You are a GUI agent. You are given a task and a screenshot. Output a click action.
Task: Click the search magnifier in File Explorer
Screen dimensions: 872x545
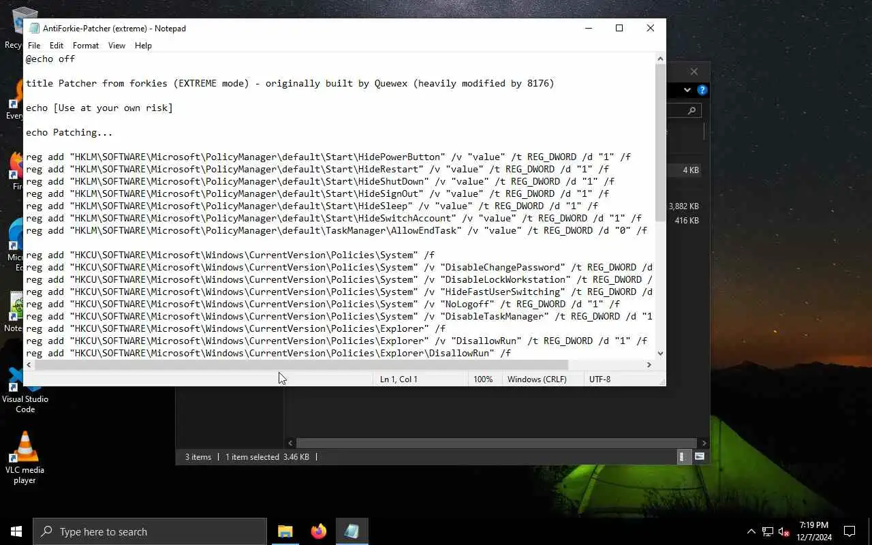coord(691,110)
